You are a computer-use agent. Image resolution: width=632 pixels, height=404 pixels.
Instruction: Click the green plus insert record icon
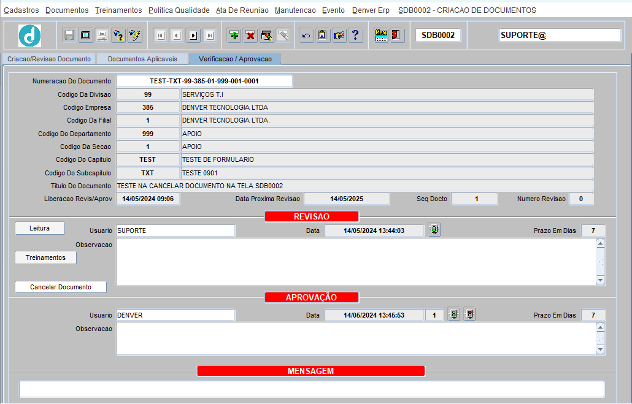[234, 36]
